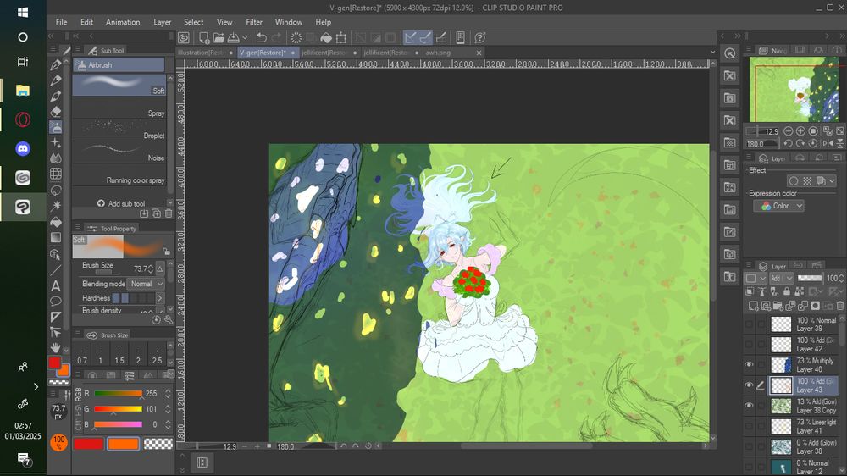Viewport: 847px width, 476px height.
Task: Toggle visibility of Layer 38 Copy
Action: pyautogui.click(x=749, y=405)
